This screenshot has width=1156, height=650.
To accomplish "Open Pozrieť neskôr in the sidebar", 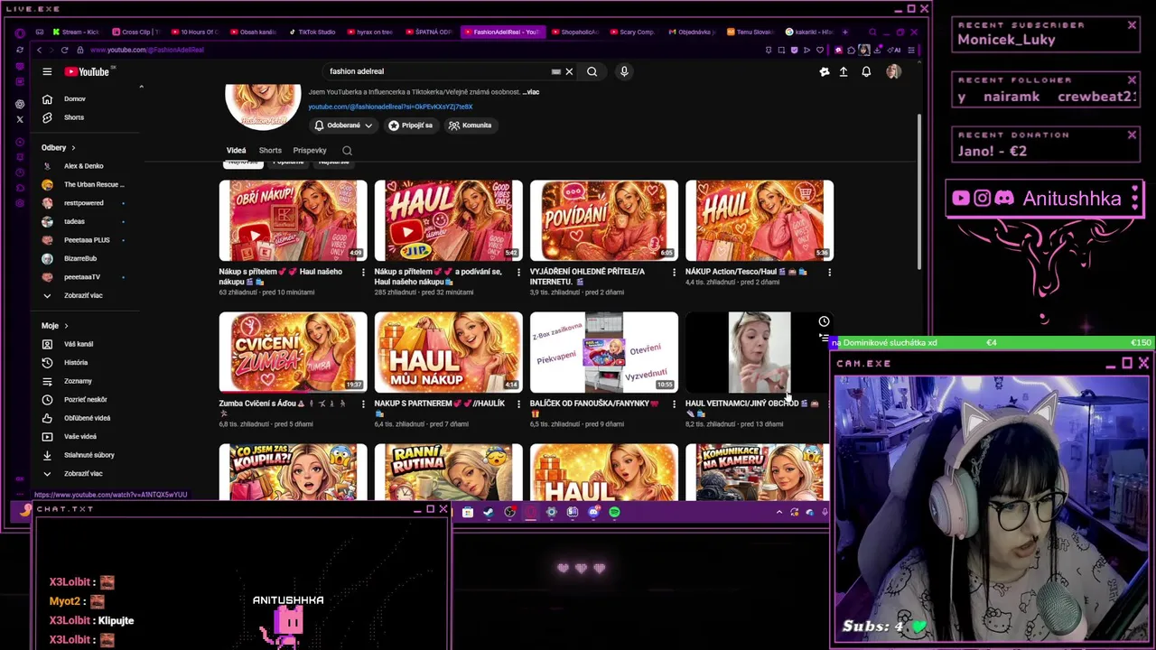I will (x=85, y=399).
